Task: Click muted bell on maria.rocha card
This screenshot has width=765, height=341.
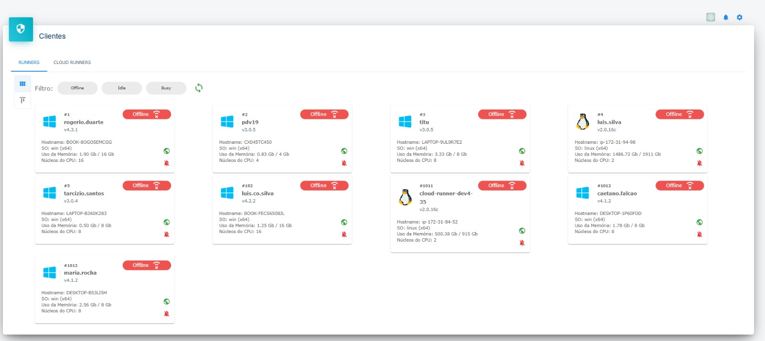Action: tap(166, 314)
